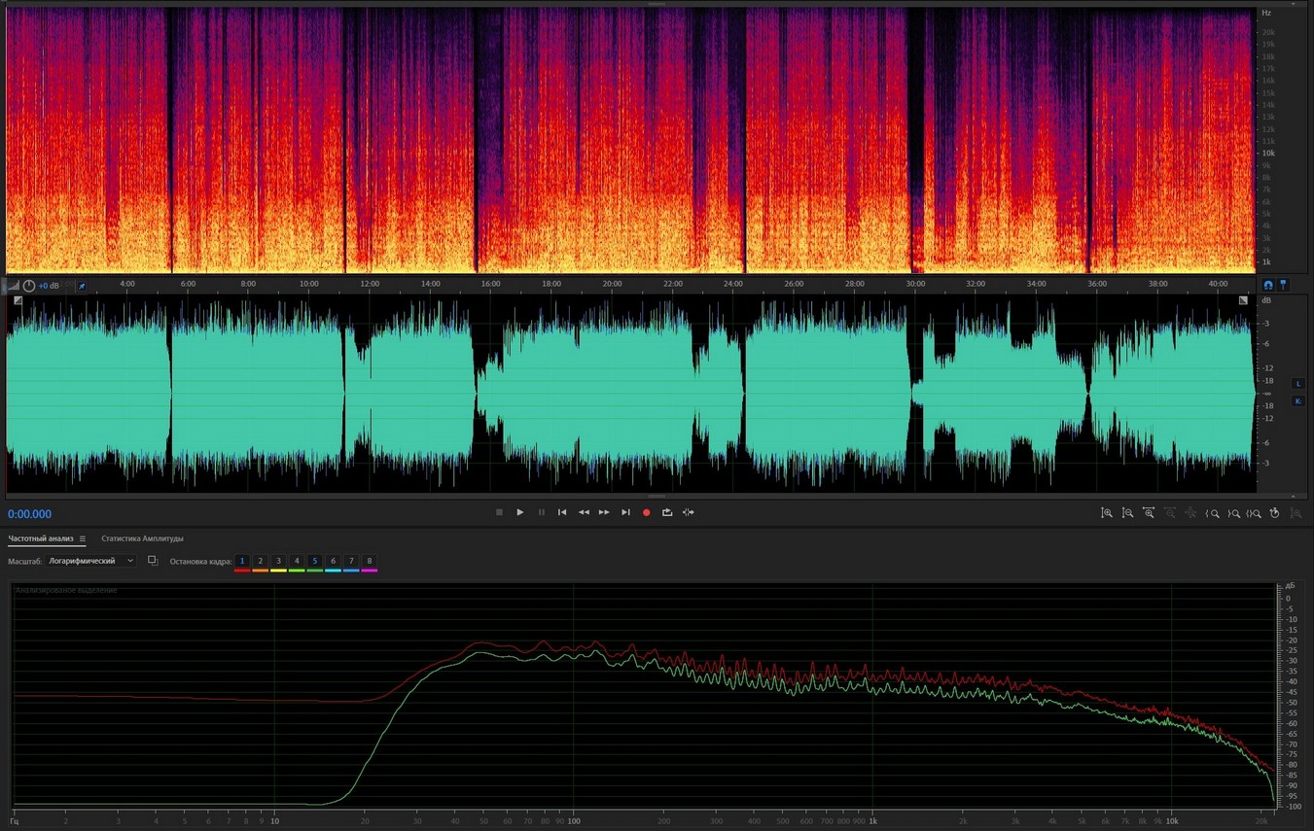Zoom to selection's in point
The width and height of the screenshot is (1314, 831).
[x=1212, y=513]
